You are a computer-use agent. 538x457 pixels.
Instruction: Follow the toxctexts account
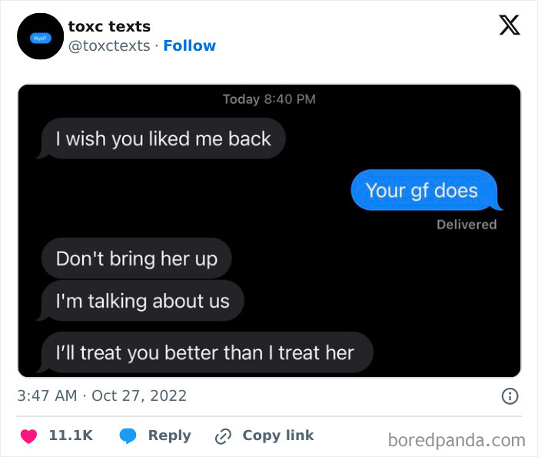(x=189, y=45)
